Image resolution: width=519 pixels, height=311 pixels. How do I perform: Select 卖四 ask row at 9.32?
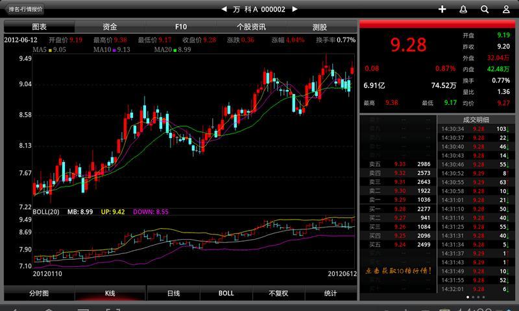click(400, 173)
